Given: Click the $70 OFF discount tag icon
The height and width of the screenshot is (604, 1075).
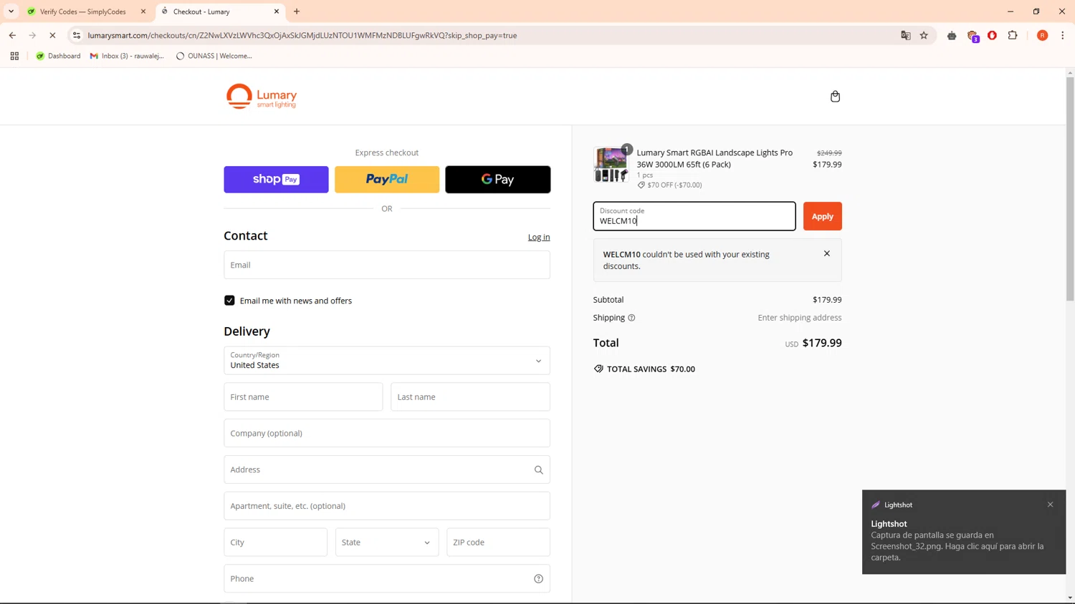Looking at the screenshot, I should pyautogui.click(x=641, y=185).
